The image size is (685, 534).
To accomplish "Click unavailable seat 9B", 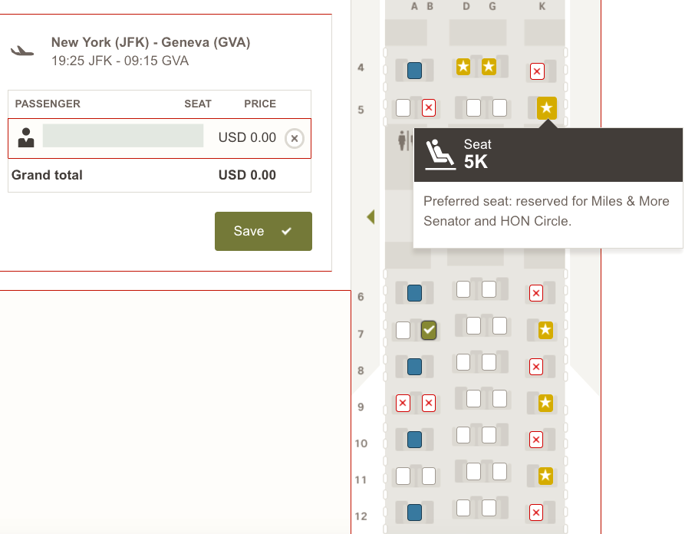I will click(429, 403).
